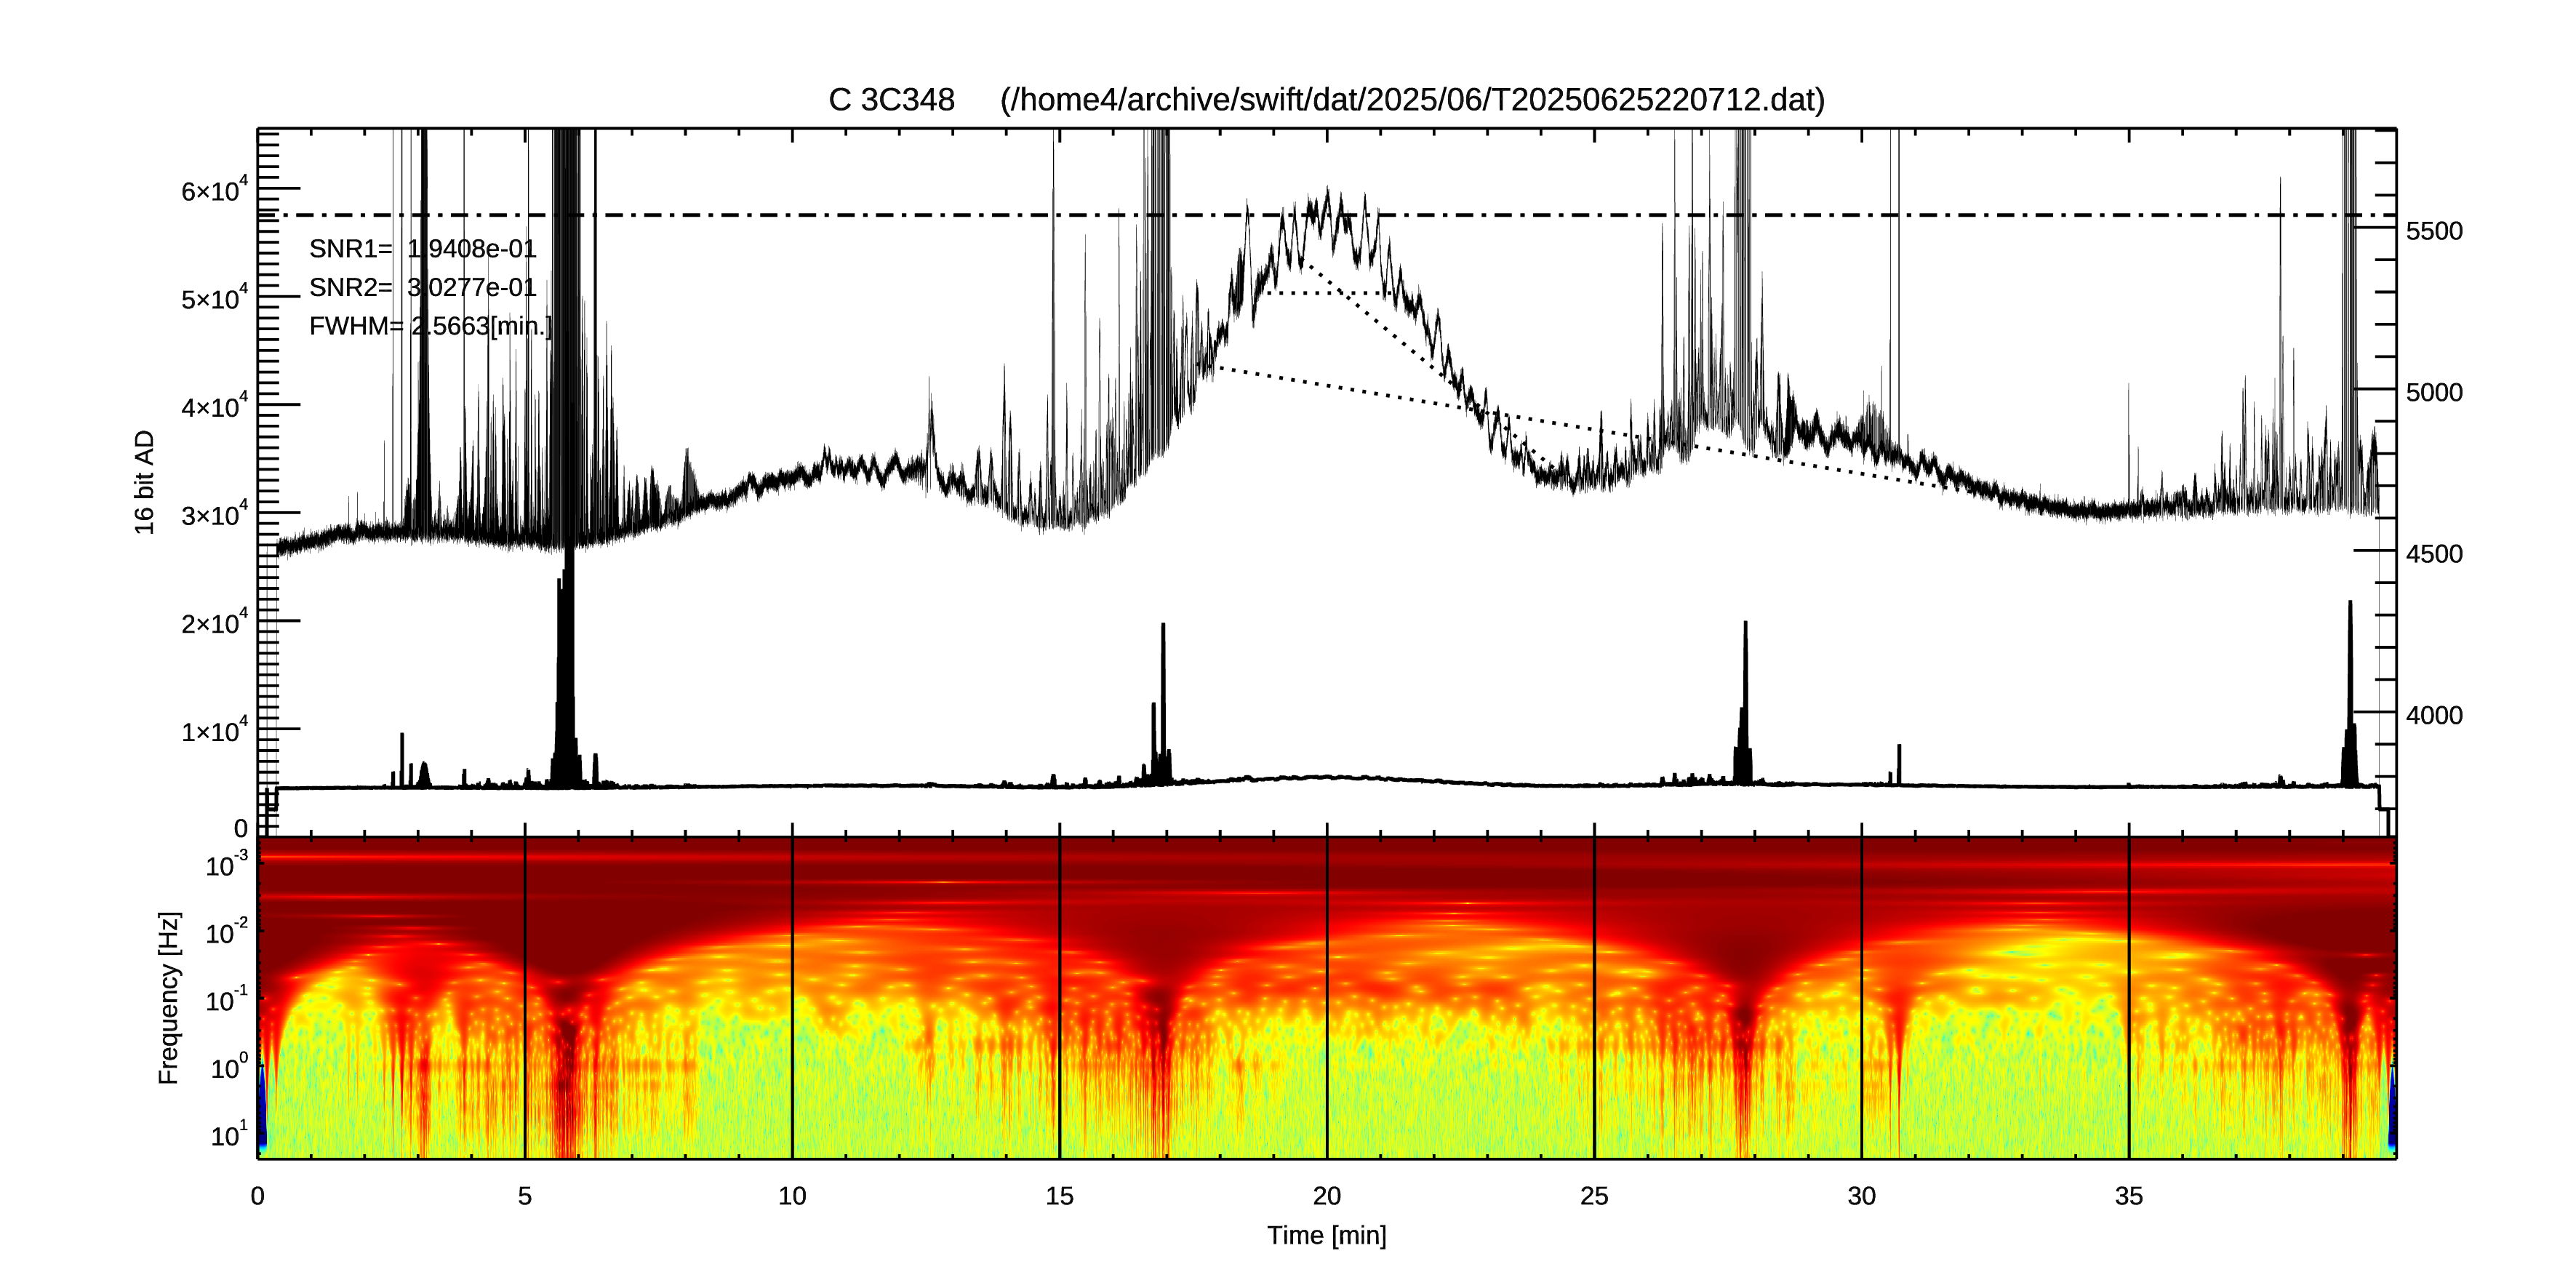This screenshot has width=2576, height=1288.
Task: Click the 3×10^4 y-axis tick label
Action: [214, 513]
